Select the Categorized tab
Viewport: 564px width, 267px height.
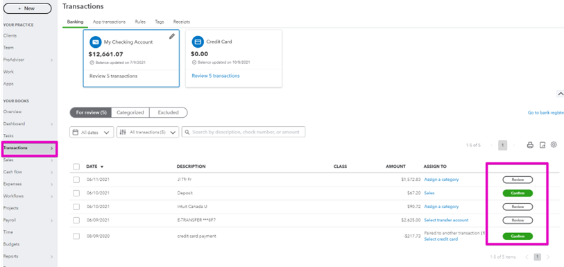click(x=130, y=112)
